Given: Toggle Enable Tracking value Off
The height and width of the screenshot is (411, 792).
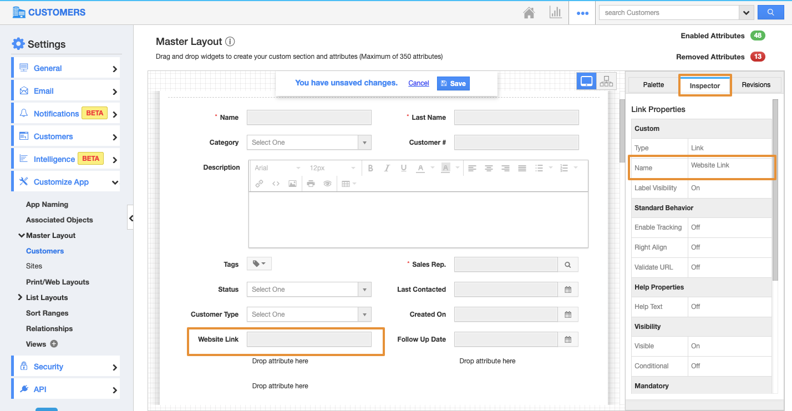Looking at the screenshot, I should tap(695, 227).
